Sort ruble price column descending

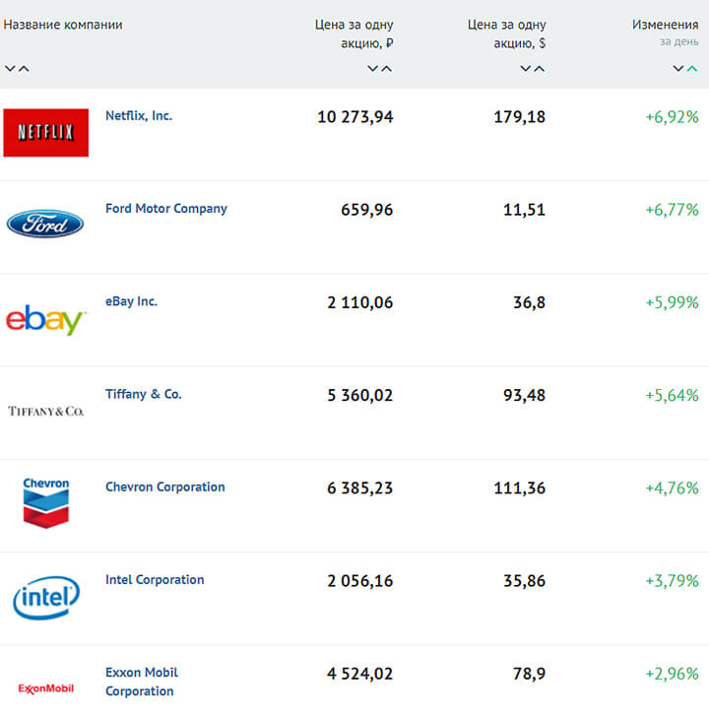pos(373,69)
